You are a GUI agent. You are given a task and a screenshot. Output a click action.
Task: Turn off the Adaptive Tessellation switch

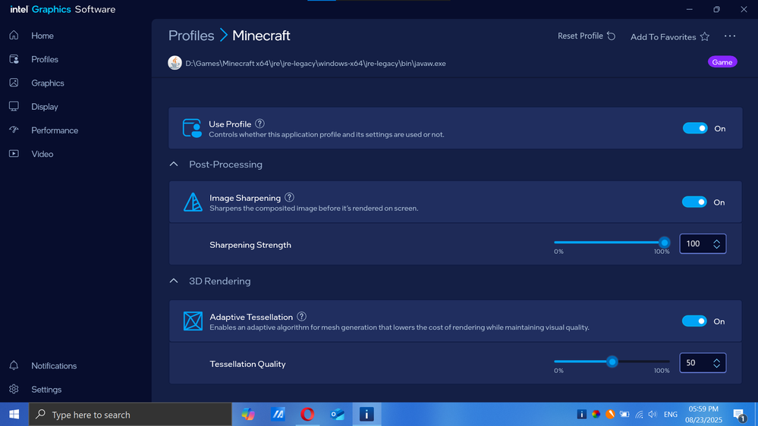(x=695, y=321)
